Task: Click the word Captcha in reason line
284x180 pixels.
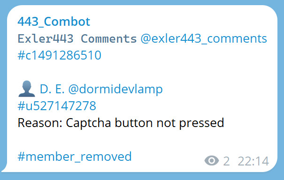Action: click(88, 123)
